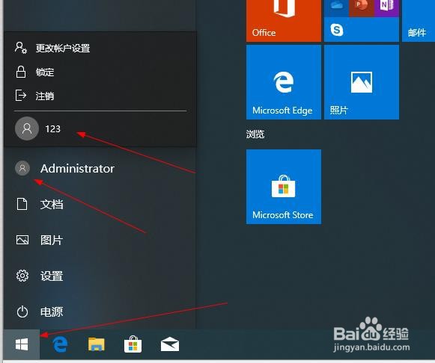
Task: Choose 锁定 to lock the PC
Action: [100, 72]
